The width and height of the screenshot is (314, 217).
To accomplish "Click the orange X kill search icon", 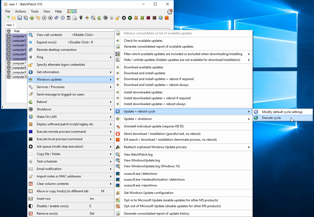I will point(118,140).
